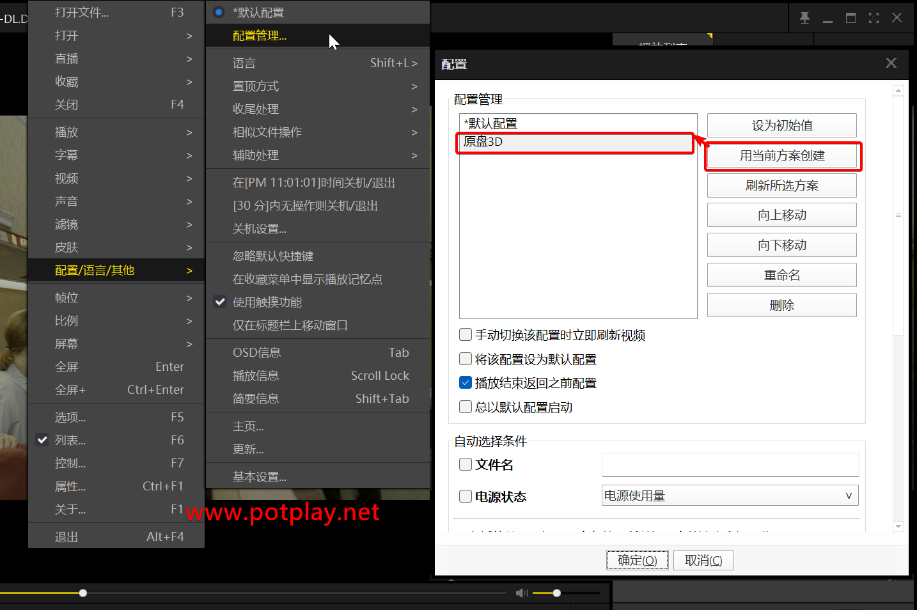Check 将该配置设为默认配置

(x=466, y=359)
